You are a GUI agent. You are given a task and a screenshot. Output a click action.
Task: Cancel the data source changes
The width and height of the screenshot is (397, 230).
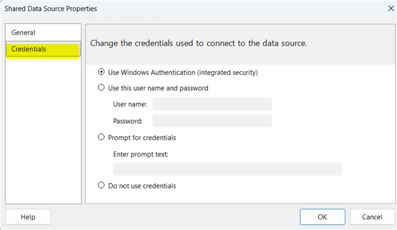[x=372, y=217]
